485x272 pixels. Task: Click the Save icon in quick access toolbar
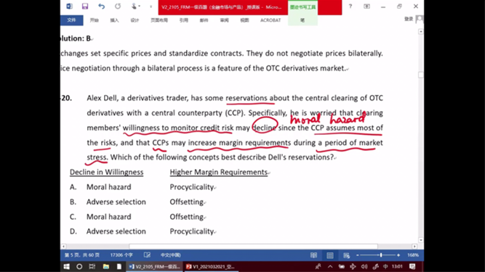point(85,7)
